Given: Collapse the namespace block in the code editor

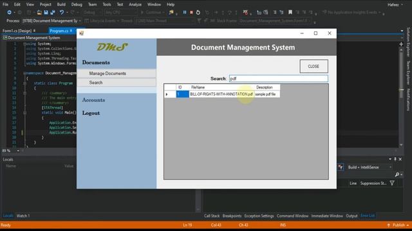Looking at the screenshot, I should pyautogui.click(x=24, y=73).
